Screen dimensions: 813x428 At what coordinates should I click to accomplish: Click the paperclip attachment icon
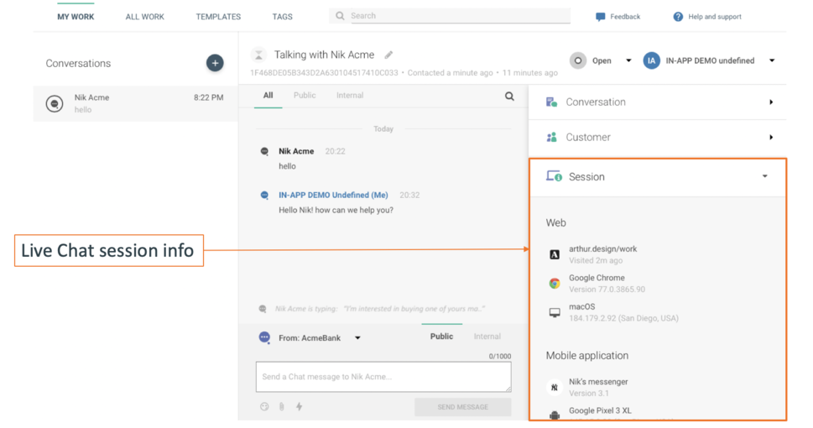click(x=282, y=407)
